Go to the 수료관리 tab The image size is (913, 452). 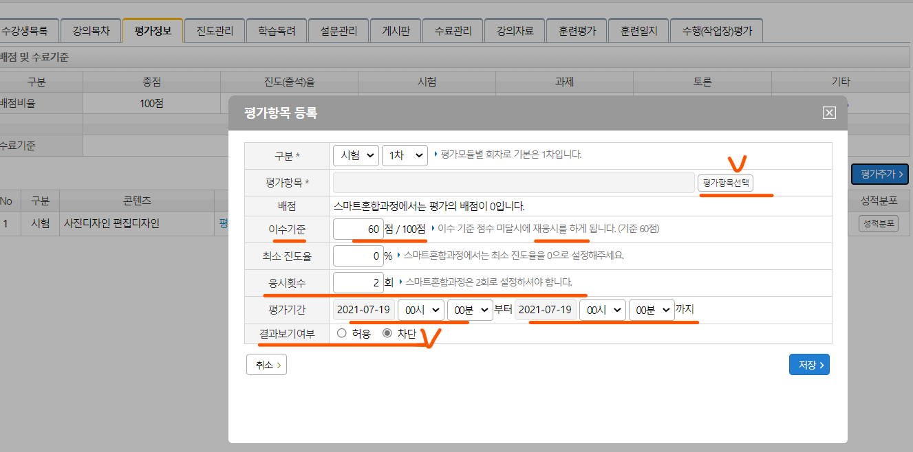[x=453, y=31]
